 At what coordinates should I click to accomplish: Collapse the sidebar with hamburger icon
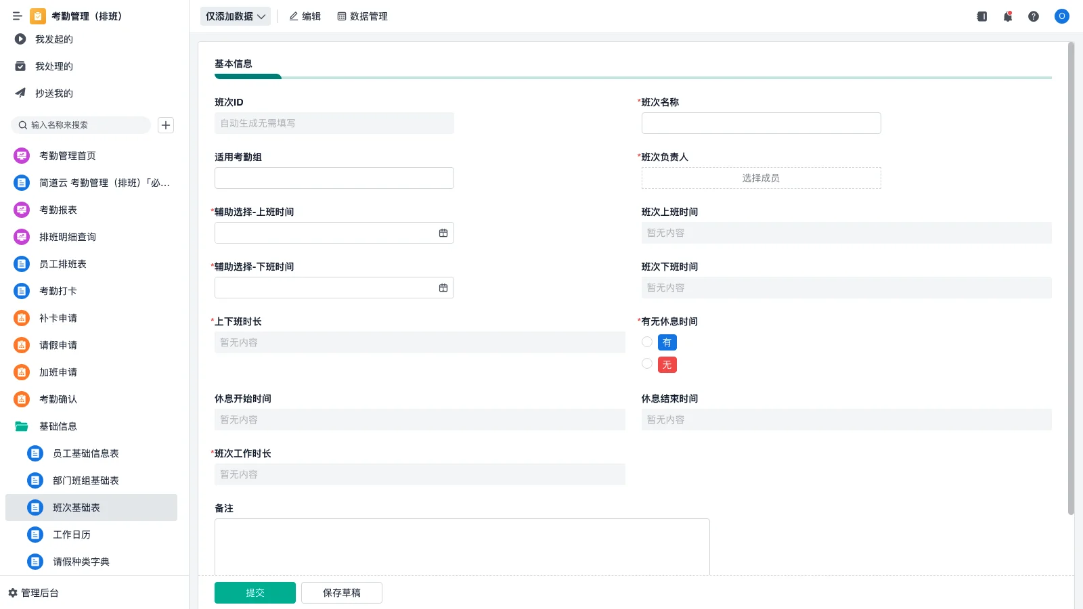(x=18, y=16)
